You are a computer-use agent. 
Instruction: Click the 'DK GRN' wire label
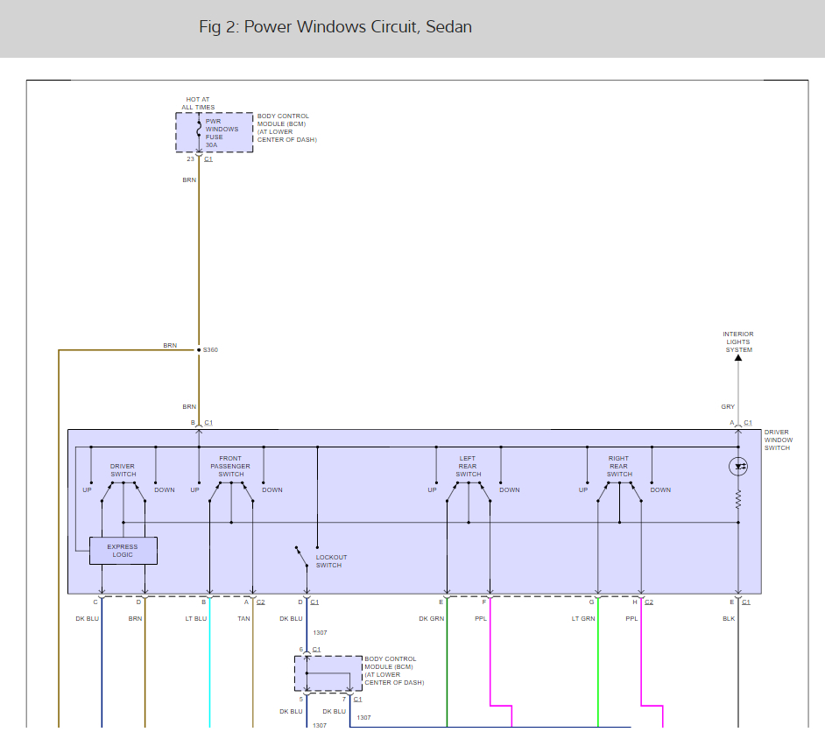coord(432,618)
